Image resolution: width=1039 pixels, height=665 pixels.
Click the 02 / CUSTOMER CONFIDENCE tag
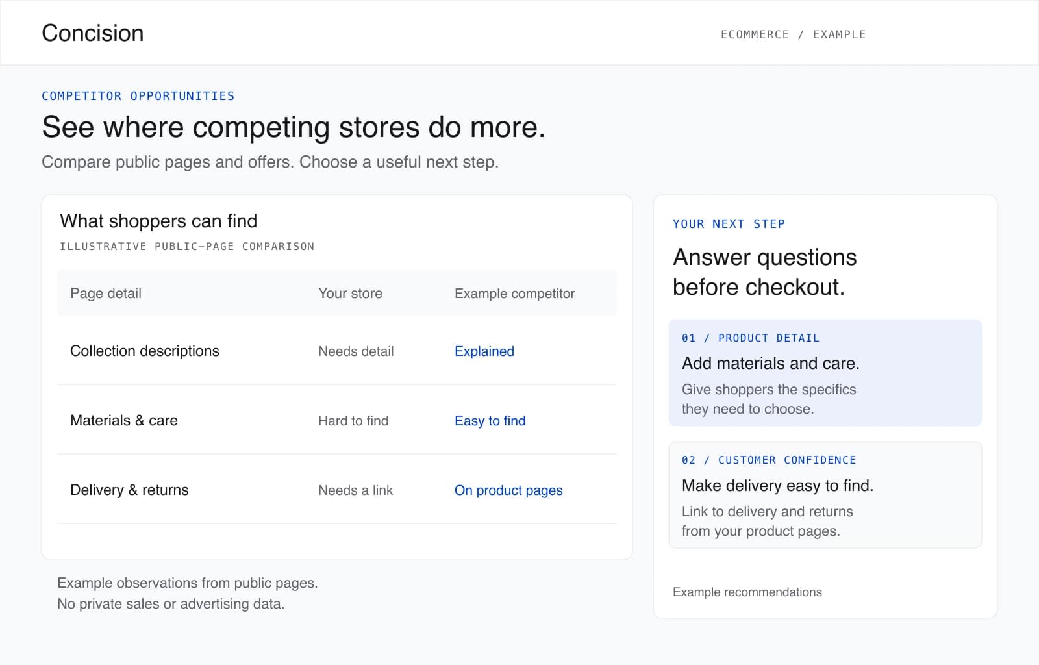coord(769,460)
